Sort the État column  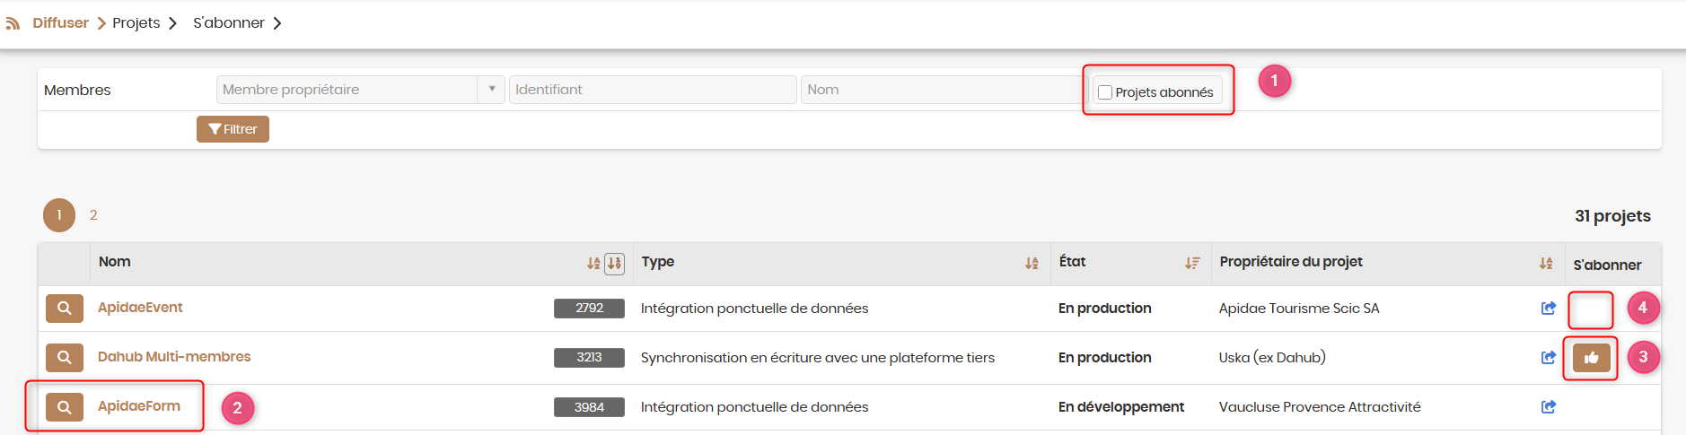pyautogui.click(x=1192, y=263)
